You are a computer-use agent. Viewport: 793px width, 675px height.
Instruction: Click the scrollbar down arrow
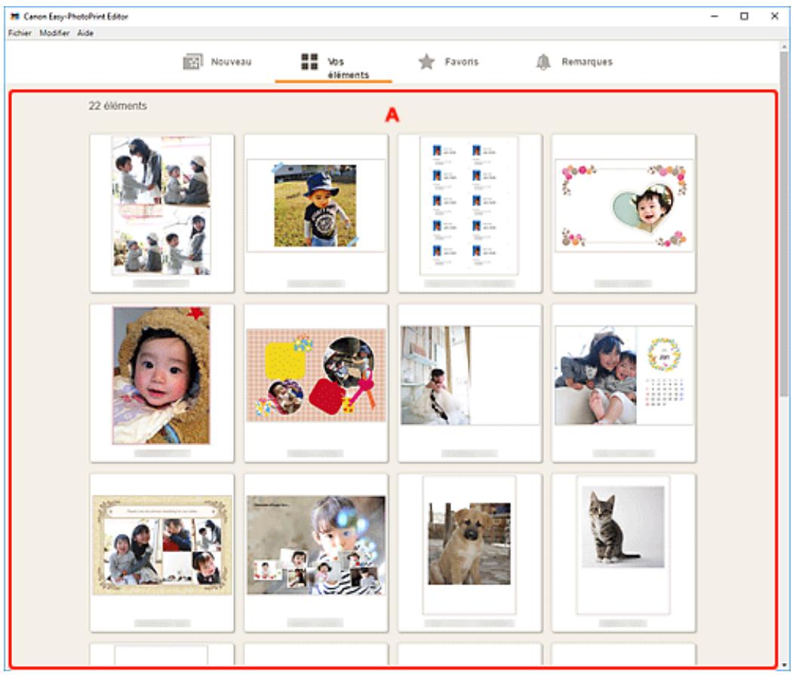click(x=784, y=665)
